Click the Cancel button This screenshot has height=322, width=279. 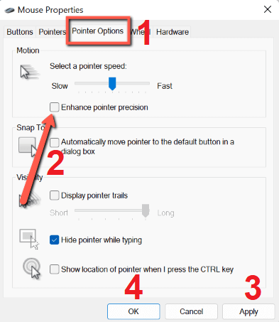(191, 311)
